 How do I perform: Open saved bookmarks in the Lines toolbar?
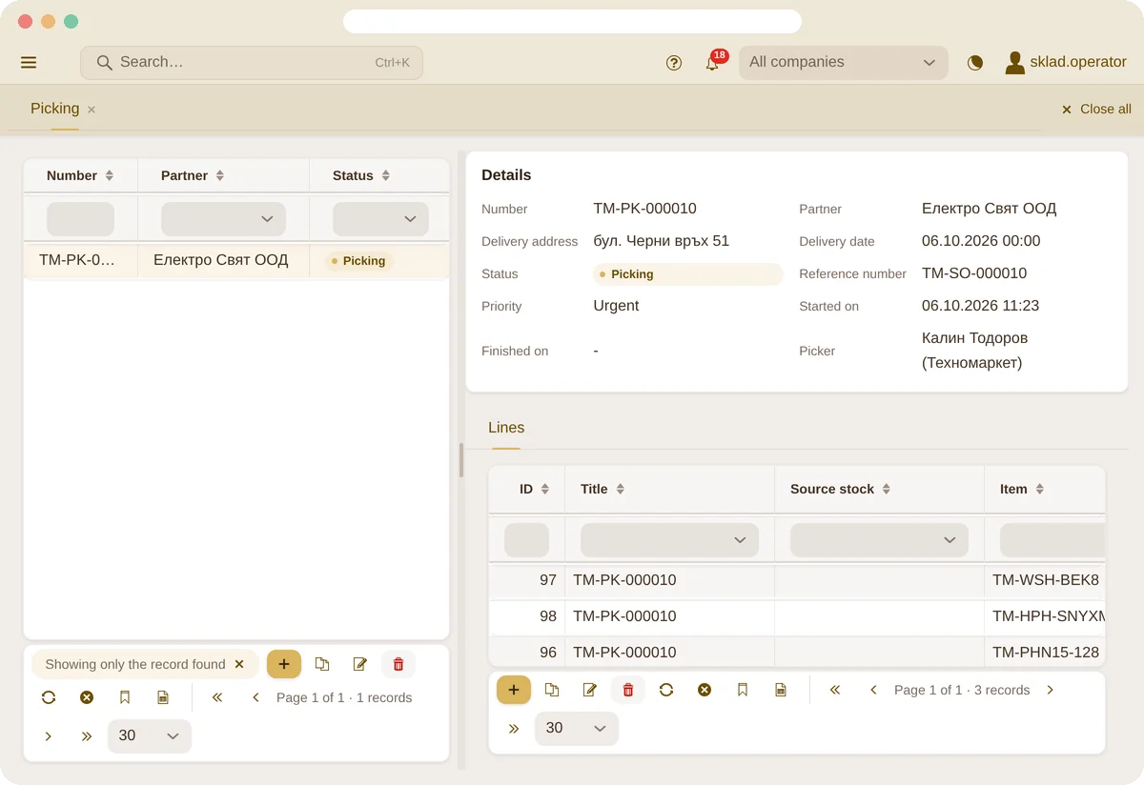(743, 690)
